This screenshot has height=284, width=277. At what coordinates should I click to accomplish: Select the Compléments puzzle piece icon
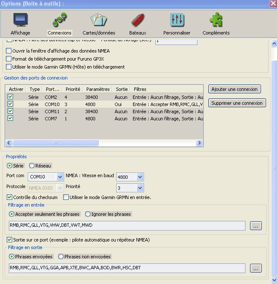click(x=216, y=20)
